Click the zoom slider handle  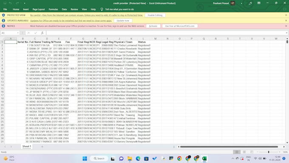coord(269,152)
